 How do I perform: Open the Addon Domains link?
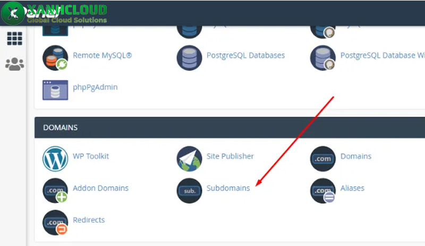coord(100,188)
